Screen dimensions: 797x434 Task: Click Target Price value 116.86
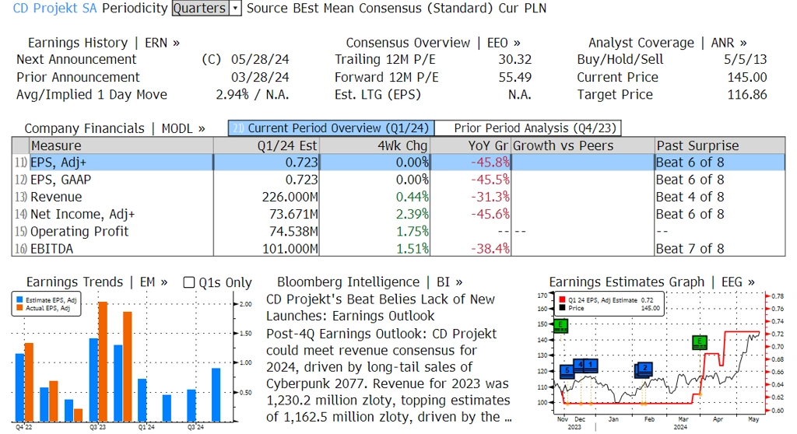point(746,95)
